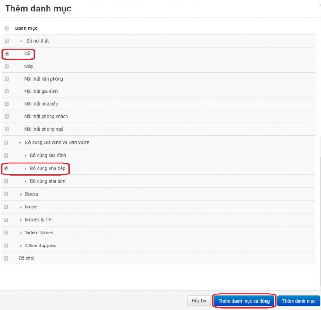
Task: Check the Nội thất phòng ngủ checkbox
Action: (x=7, y=129)
